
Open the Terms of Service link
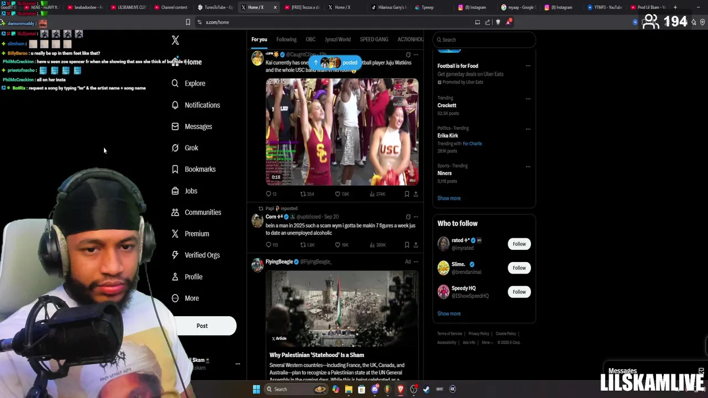pos(450,334)
